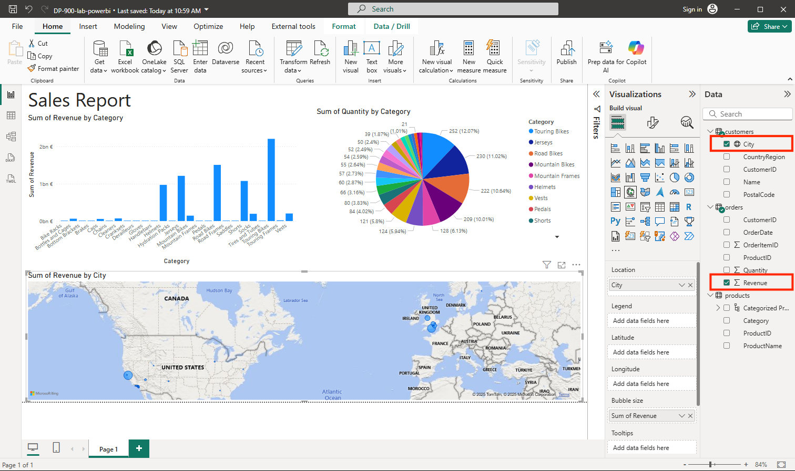Switch to Table view in left sidebar

pyautogui.click(x=11, y=116)
